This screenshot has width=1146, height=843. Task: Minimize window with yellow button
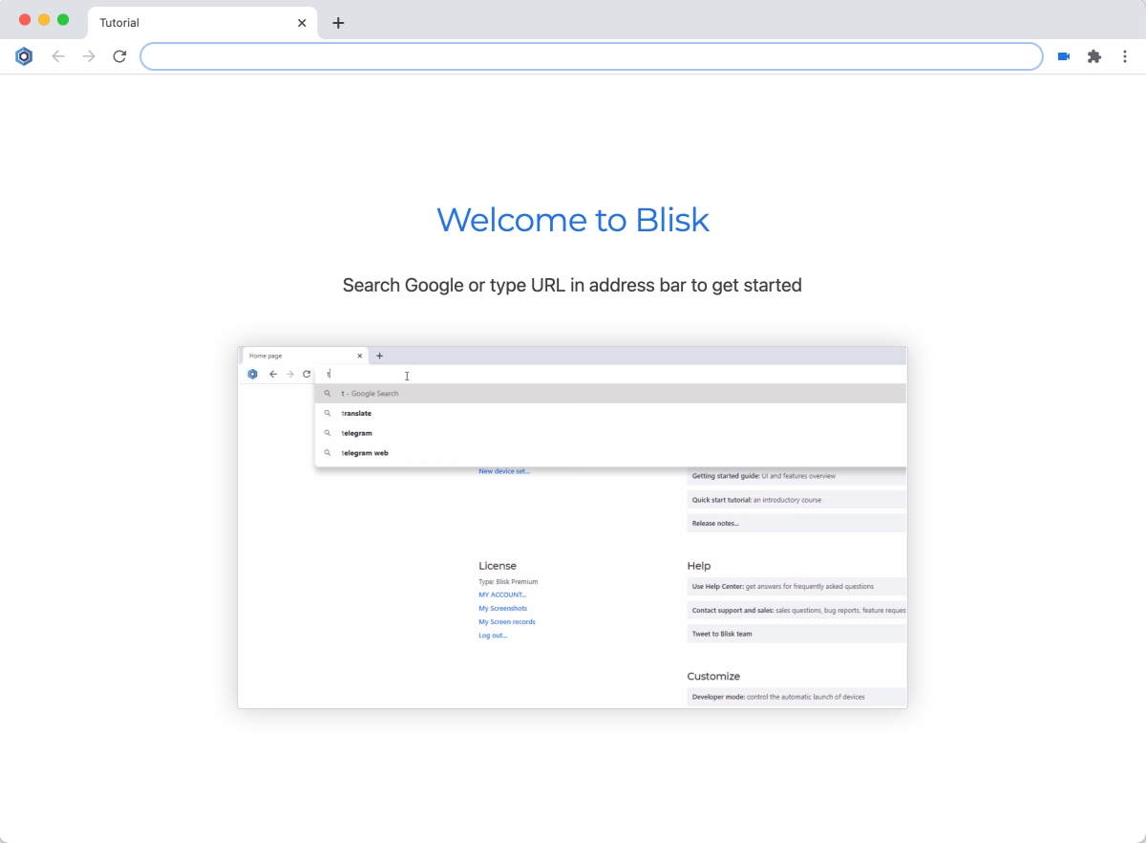pyautogui.click(x=44, y=20)
